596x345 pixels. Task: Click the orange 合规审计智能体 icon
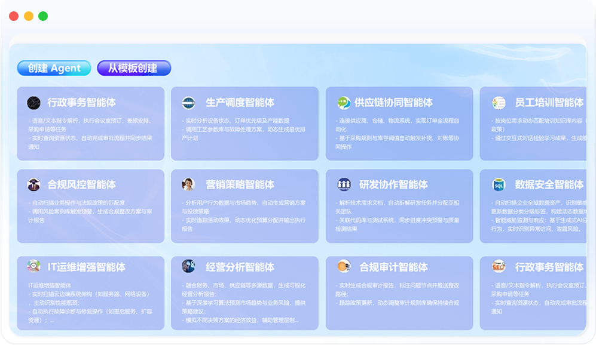click(x=343, y=266)
